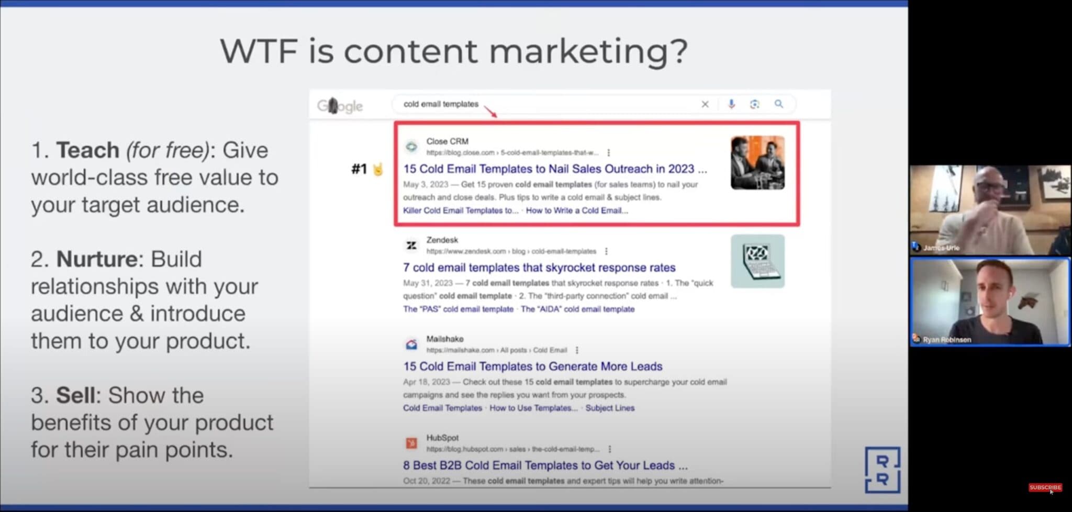
Task: Open three-dot menu on Mailshake result
Action: click(x=577, y=350)
